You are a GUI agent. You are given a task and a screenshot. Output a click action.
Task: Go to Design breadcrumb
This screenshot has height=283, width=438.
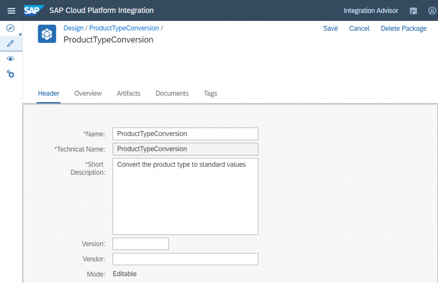[74, 28]
